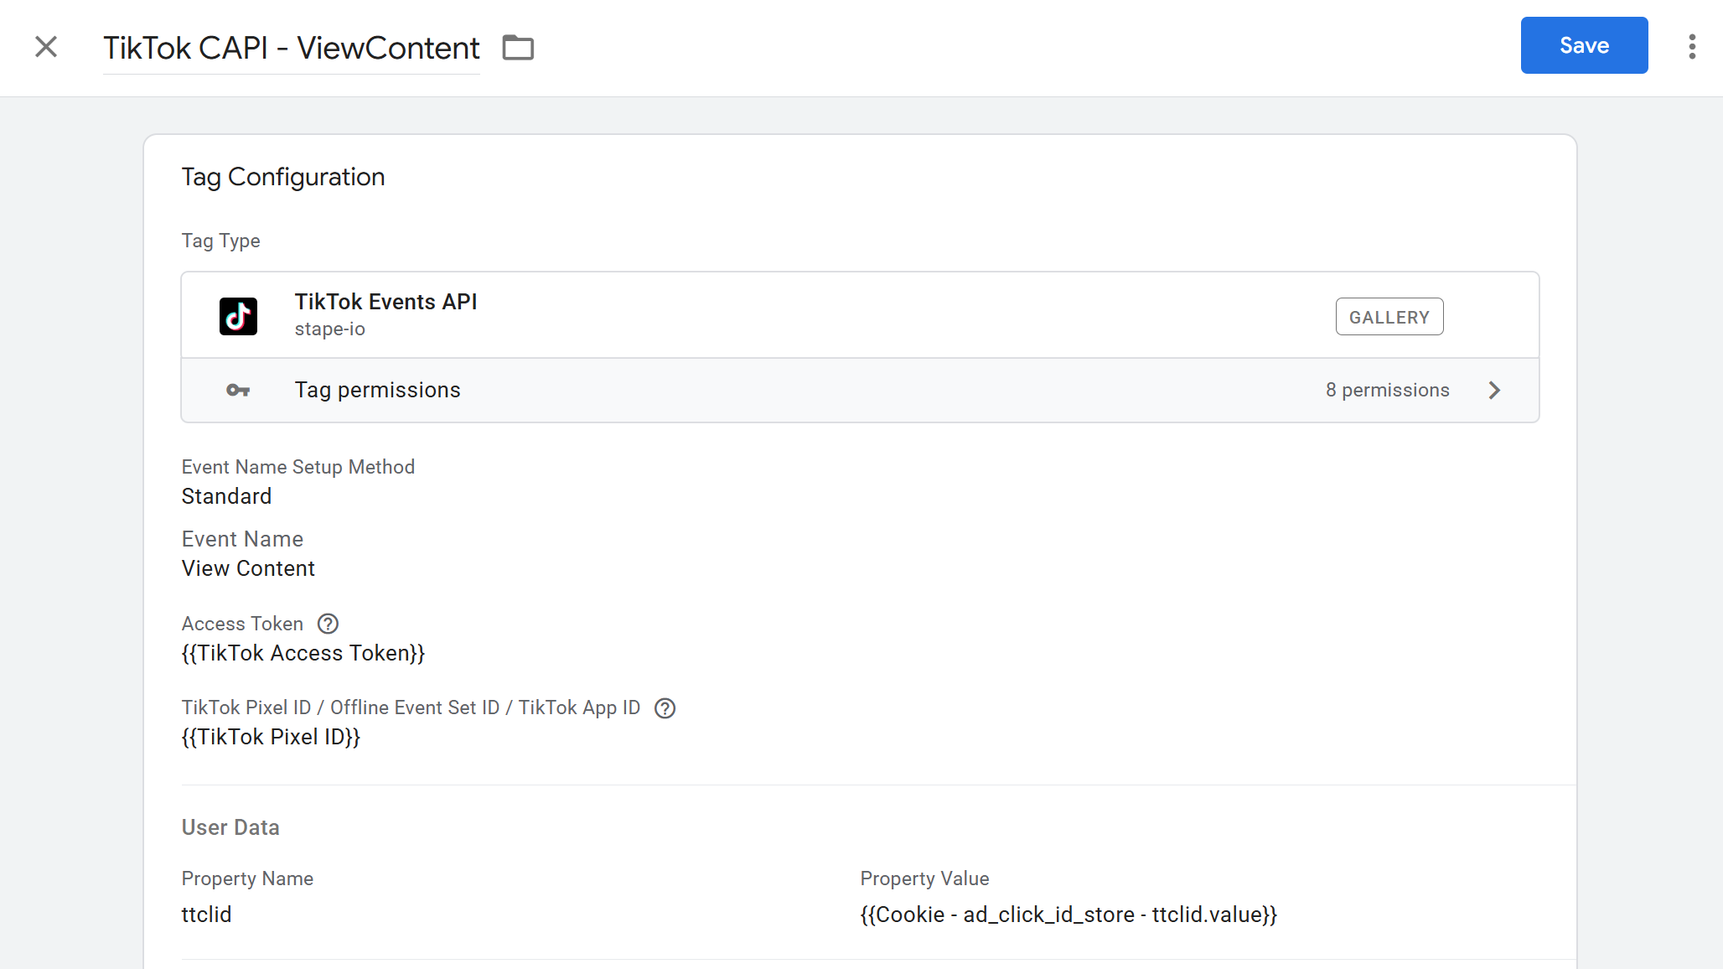Open the TikTok Pixel ID help icon

pyautogui.click(x=665, y=708)
